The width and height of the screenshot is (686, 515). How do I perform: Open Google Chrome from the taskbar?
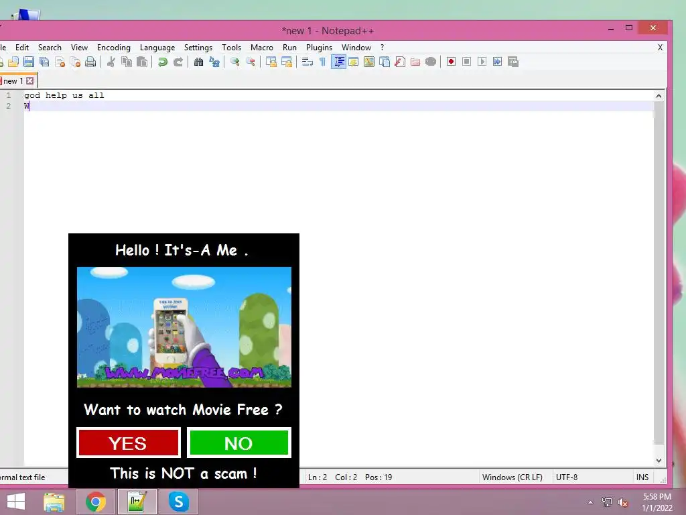(x=95, y=502)
